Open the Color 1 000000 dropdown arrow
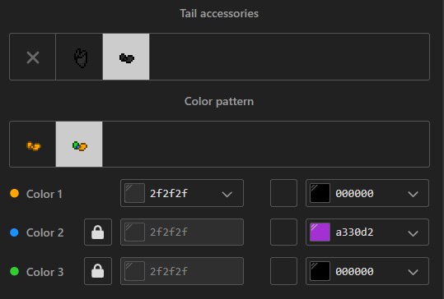The image size is (444, 299). (414, 194)
